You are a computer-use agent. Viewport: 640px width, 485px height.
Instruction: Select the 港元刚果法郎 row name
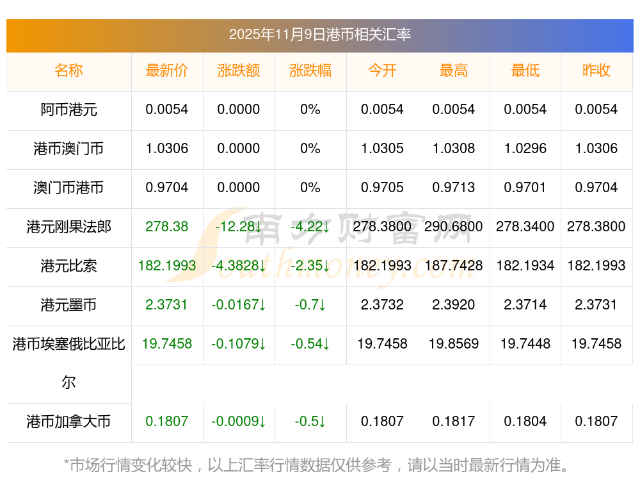tap(68, 226)
